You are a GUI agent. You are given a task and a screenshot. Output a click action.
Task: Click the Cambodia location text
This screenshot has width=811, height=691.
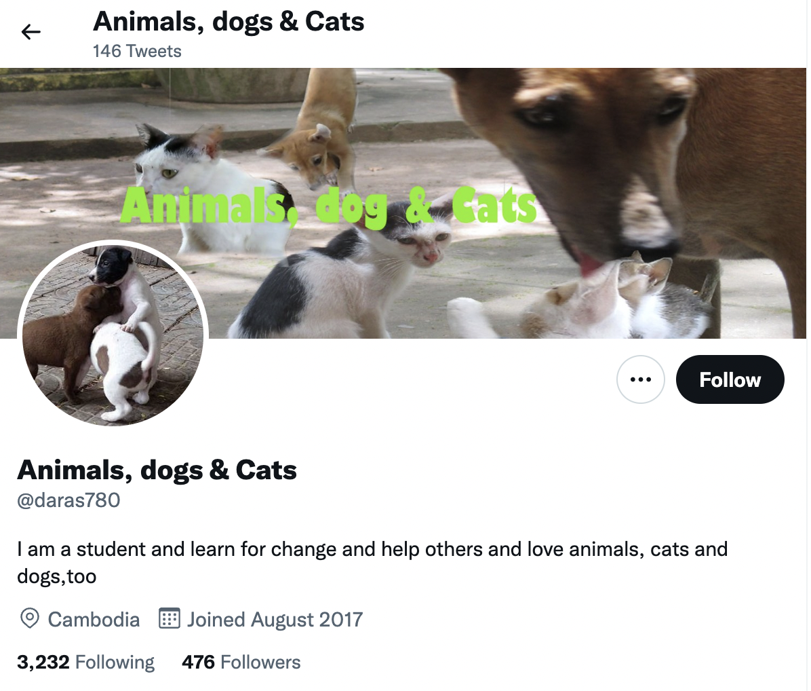point(94,619)
